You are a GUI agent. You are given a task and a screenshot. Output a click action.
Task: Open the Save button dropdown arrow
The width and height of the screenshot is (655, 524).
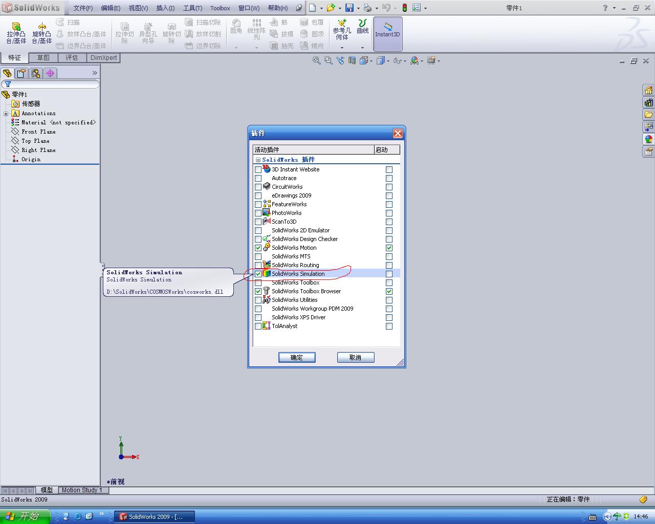pyautogui.click(x=358, y=8)
